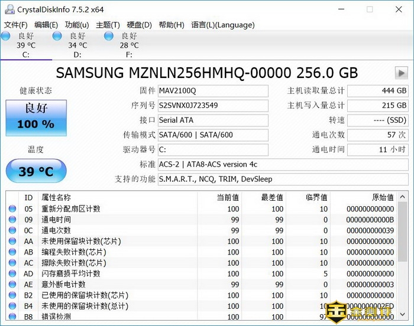This screenshot has height=326, width=414.
Task: Open the 功能(u) menu
Action: tap(77, 25)
